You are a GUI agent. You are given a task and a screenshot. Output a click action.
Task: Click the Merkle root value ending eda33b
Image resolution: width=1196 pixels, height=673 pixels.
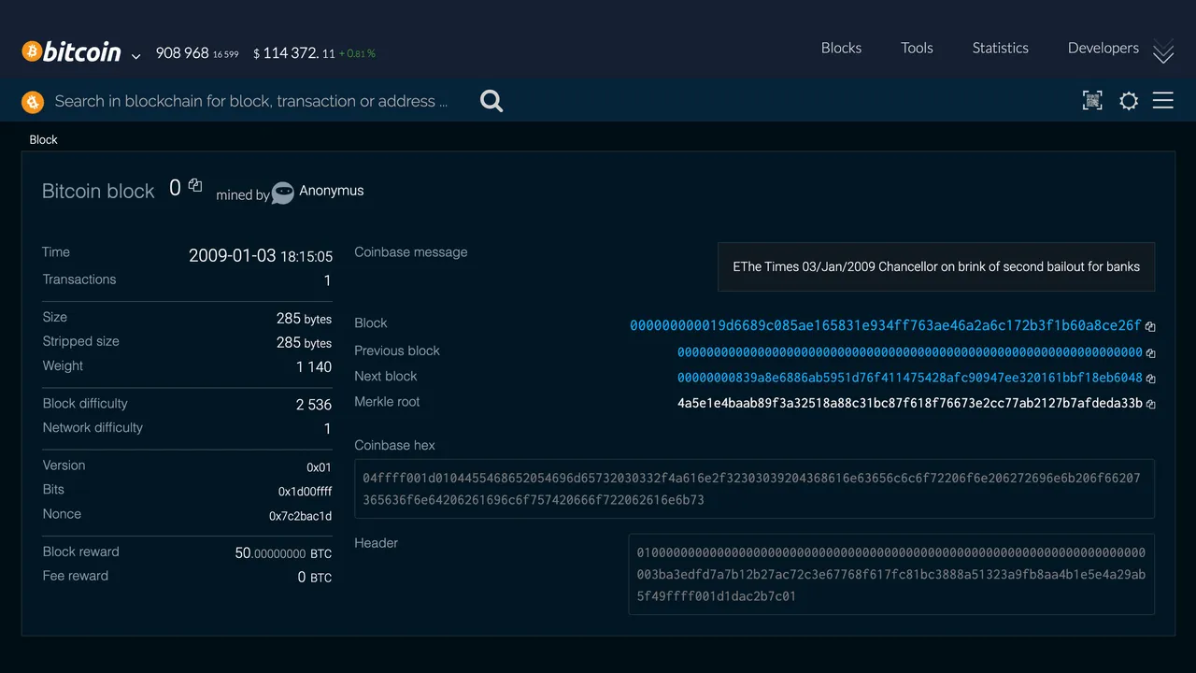tap(910, 404)
